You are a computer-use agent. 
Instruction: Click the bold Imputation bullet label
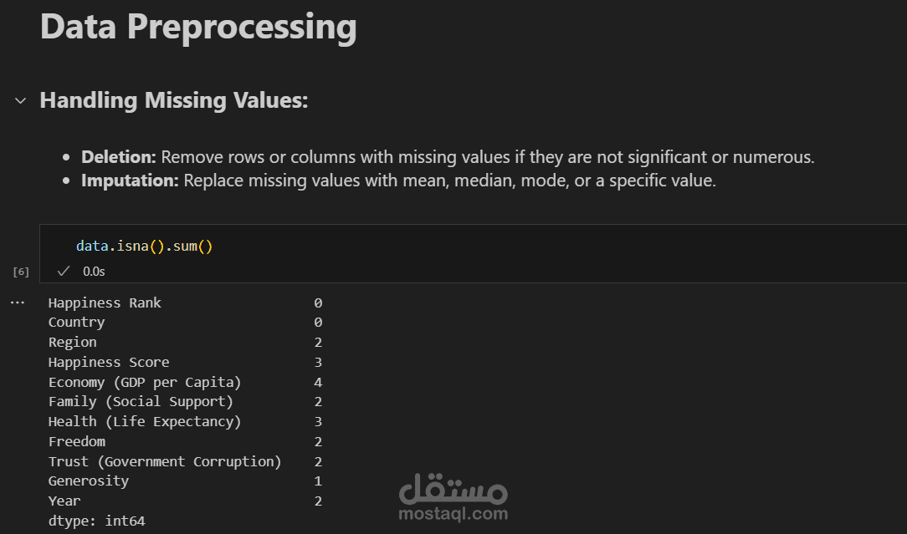click(x=130, y=181)
